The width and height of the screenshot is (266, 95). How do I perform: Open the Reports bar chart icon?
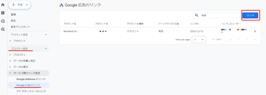(3, 13)
